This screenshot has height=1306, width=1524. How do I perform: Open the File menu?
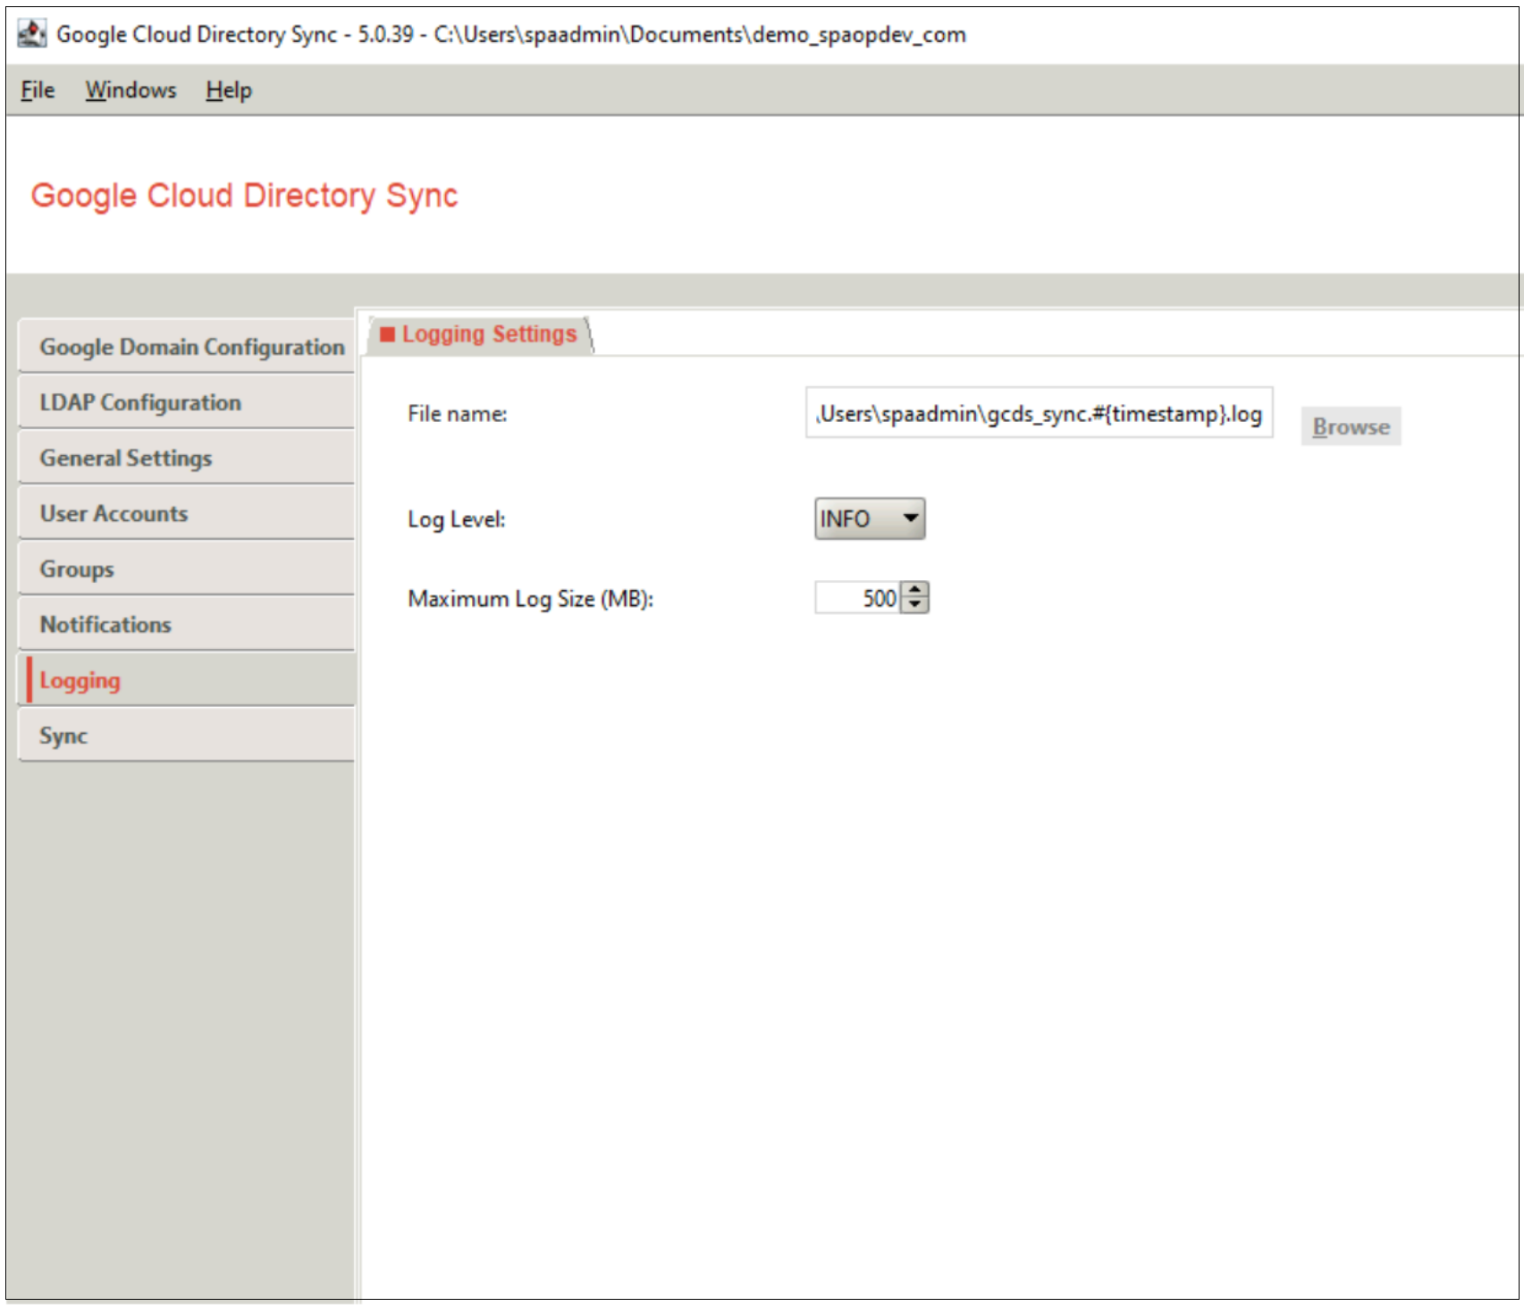coord(38,90)
